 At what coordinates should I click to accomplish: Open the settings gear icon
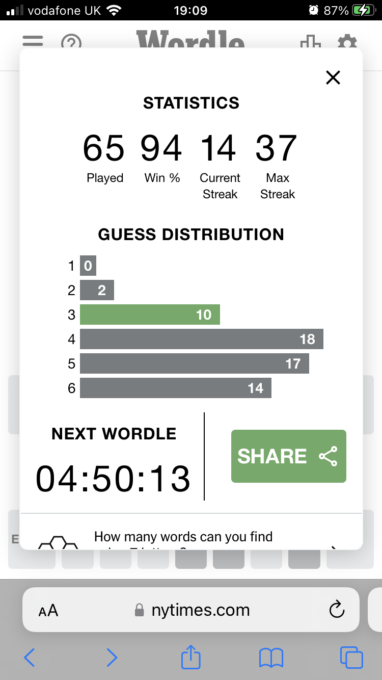point(347,42)
